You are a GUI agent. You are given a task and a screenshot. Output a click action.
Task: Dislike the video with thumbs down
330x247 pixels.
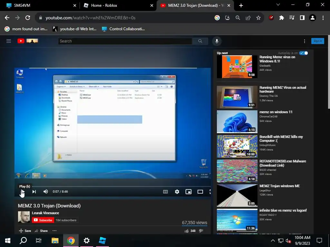pyautogui.click(x=201, y=231)
